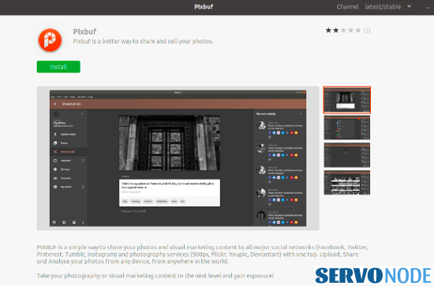
Task: Select the second screenshot thumbnail
Action: pos(347,128)
